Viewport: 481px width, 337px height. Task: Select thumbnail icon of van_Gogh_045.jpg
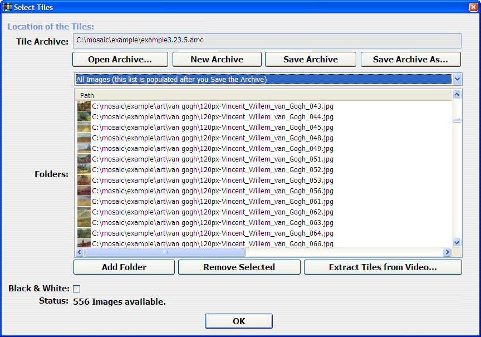84,127
